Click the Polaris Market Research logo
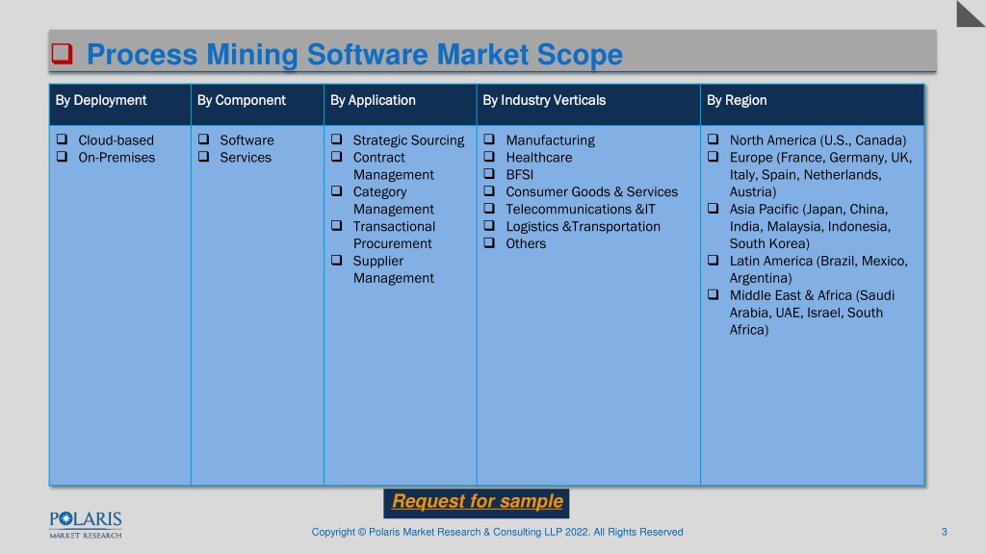 [x=86, y=525]
